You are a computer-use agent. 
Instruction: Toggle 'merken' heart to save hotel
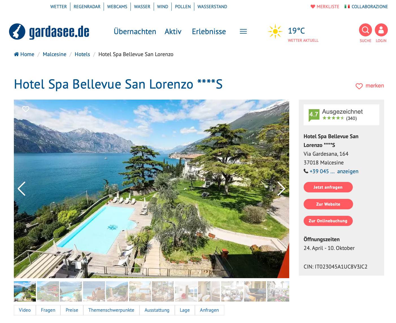pyautogui.click(x=369, y=86)
